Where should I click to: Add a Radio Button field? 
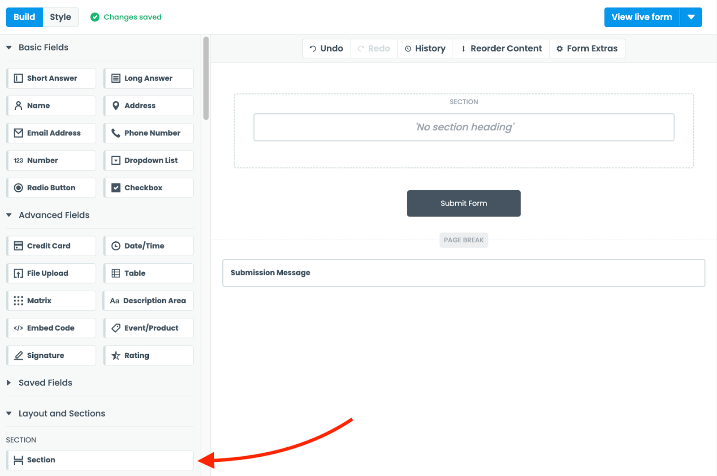[x=52, y=188]
